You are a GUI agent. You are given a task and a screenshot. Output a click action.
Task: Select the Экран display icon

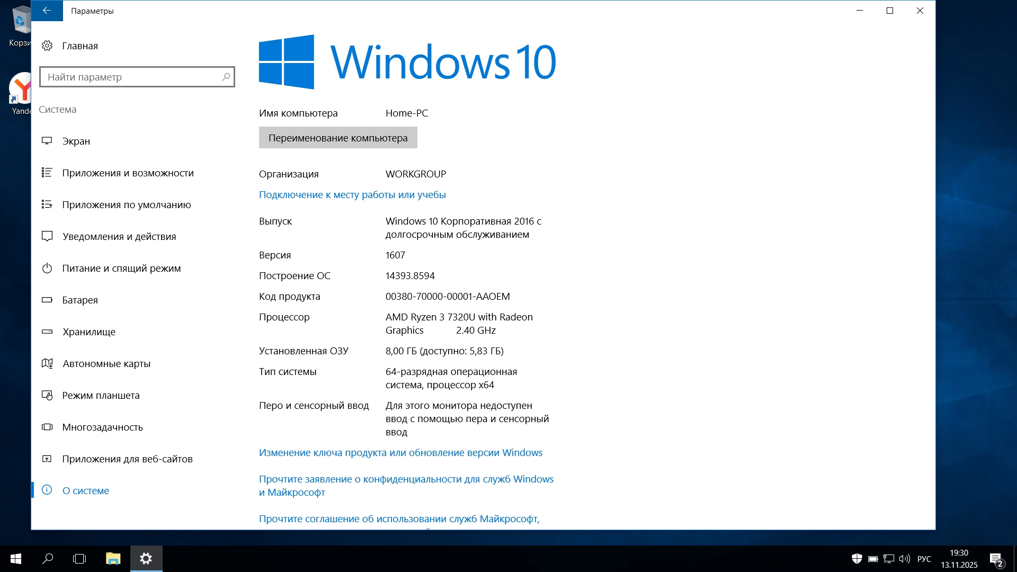click(x=47, y=141)
